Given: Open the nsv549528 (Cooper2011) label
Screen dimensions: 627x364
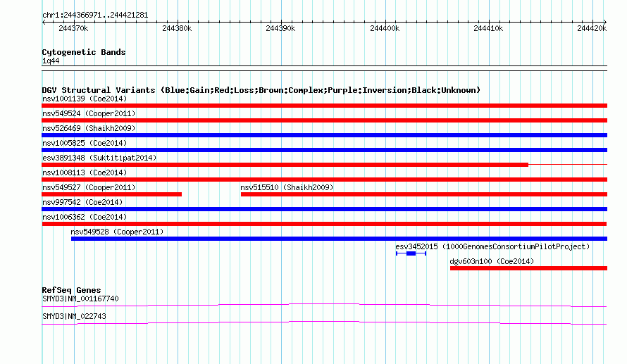Looking at the screenshot, I should pos(117,232).
